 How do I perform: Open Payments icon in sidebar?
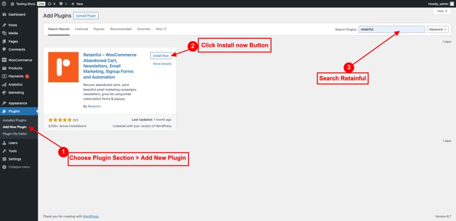tap(4, 76)
